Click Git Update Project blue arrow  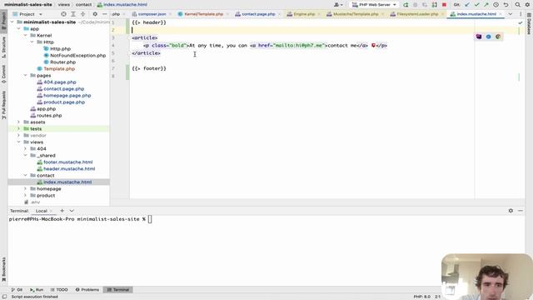[467, 5]
